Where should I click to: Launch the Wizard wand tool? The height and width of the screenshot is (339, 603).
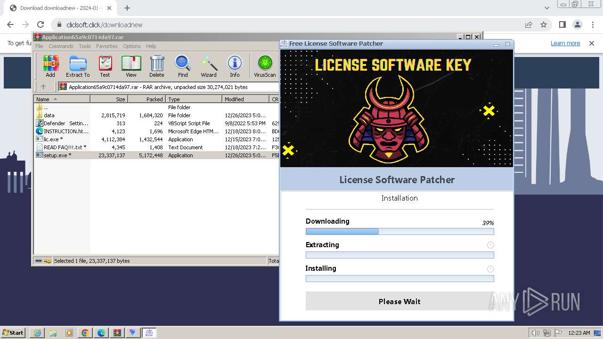pyautogui.click(x=209, y=66)
